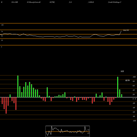
Task: Click the '80' label on MR axis
Action: coord(134,81)
